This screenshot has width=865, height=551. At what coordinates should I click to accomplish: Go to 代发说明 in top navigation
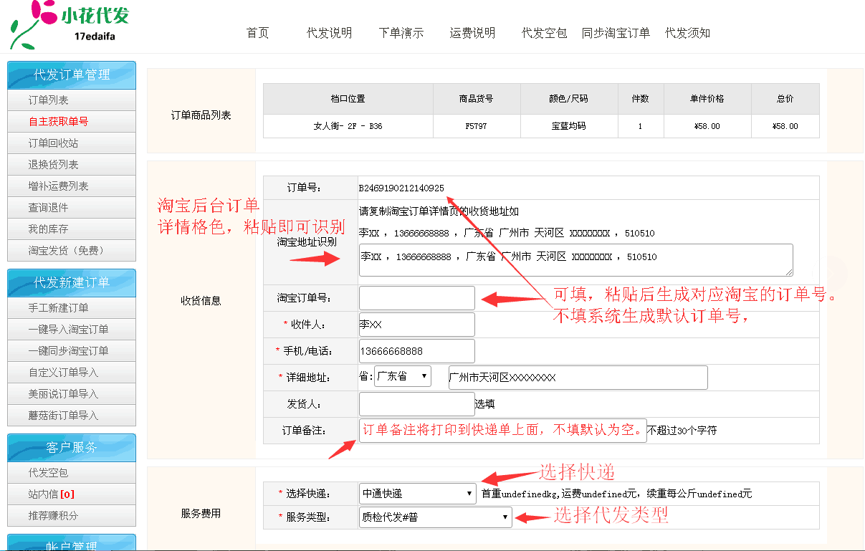tap(330, 33)
